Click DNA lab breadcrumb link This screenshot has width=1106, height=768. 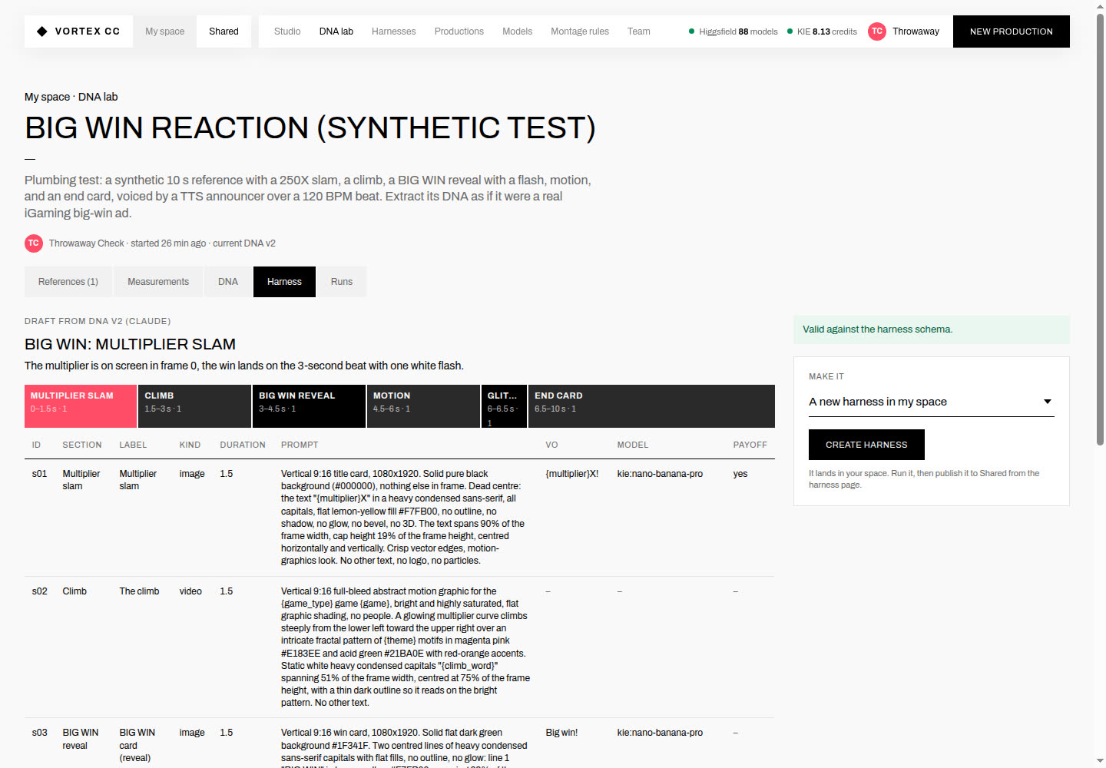pyautogui.click(x=98, y=97)
